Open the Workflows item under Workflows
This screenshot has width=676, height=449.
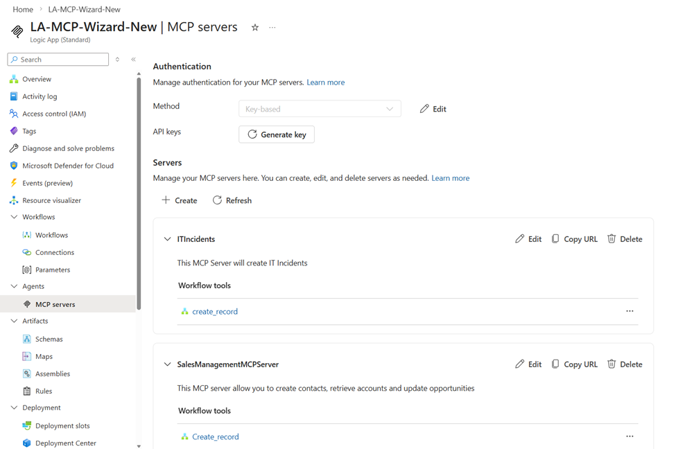pos(52,235)
